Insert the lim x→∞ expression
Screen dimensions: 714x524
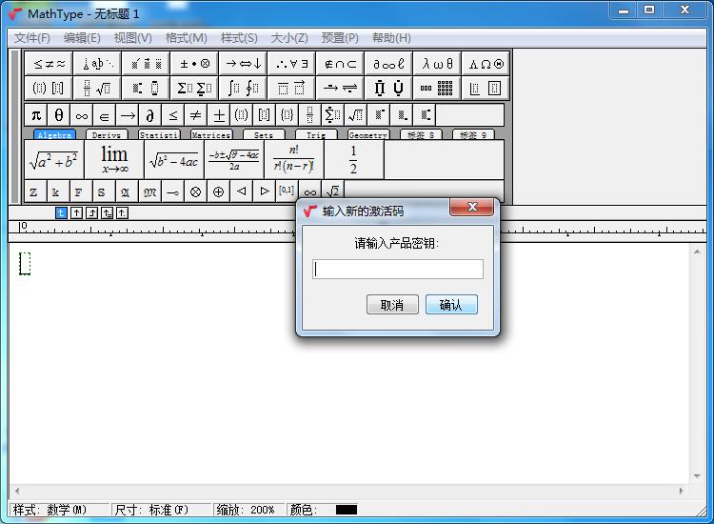pos(114,159)
